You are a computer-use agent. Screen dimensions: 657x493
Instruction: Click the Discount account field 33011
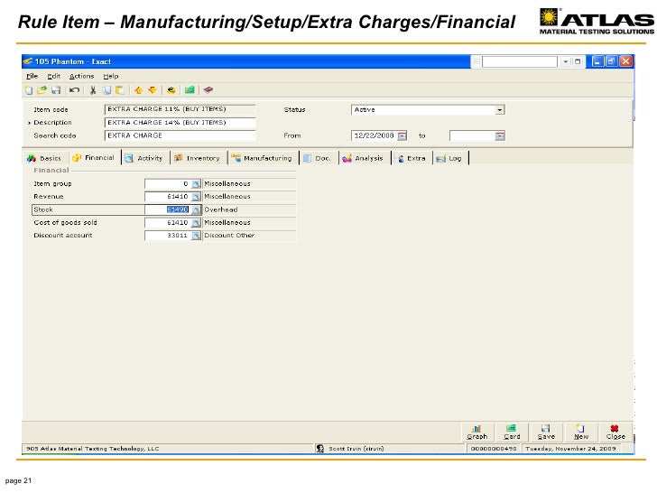pyautogui.click(x=168, y=236)
